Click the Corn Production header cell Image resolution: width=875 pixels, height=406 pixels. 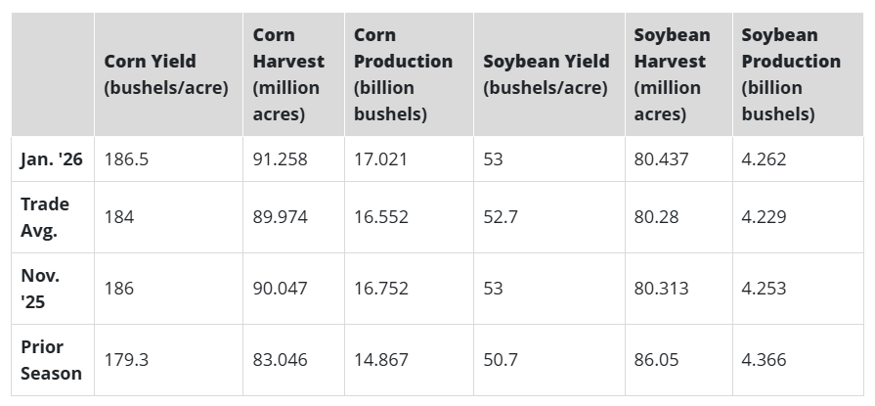point(403,74)
